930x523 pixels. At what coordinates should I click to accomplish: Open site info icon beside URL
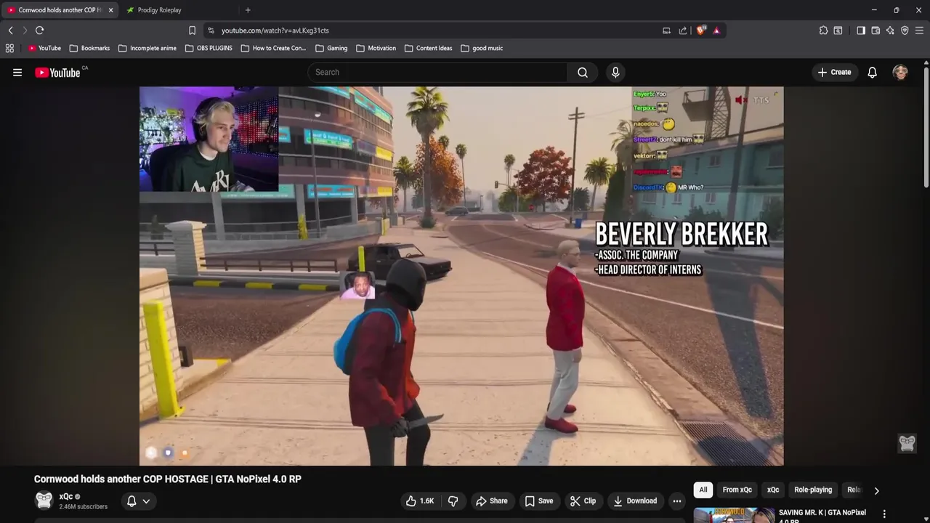[x=211, y=31]
